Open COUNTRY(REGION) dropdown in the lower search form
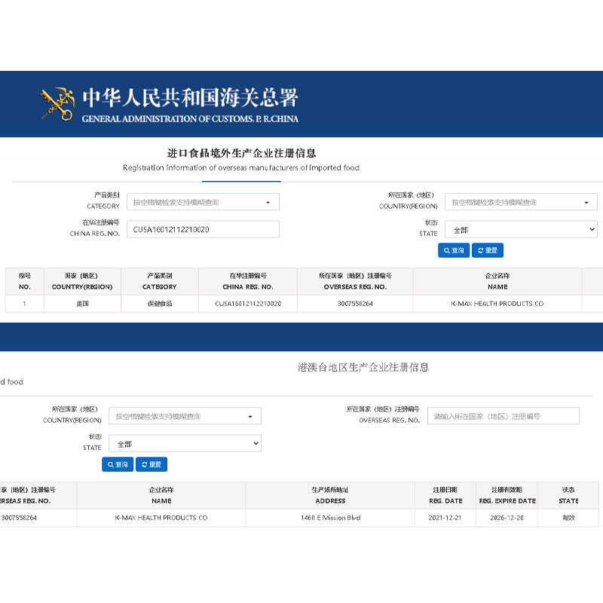This screenshot has height=603, width=603. (185, 416)
